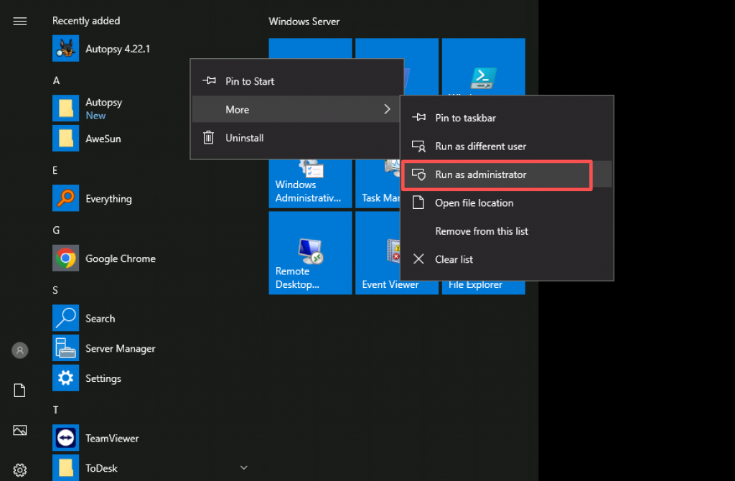Viewport: 735px width, 481px height.
Task: Open the Search app entry
Action: click(x=65, y=318)
